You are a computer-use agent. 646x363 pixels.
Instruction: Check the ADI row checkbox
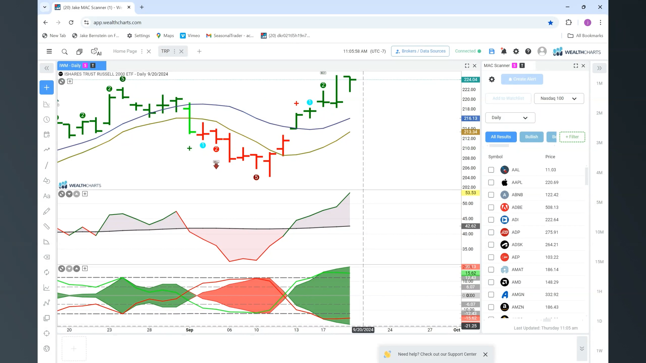click(491, 220)
